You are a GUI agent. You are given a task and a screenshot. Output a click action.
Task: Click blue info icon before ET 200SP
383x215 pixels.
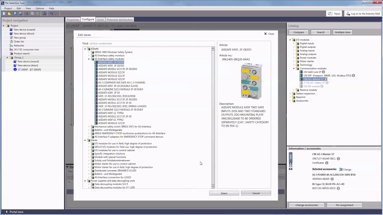tap(15, 70)
